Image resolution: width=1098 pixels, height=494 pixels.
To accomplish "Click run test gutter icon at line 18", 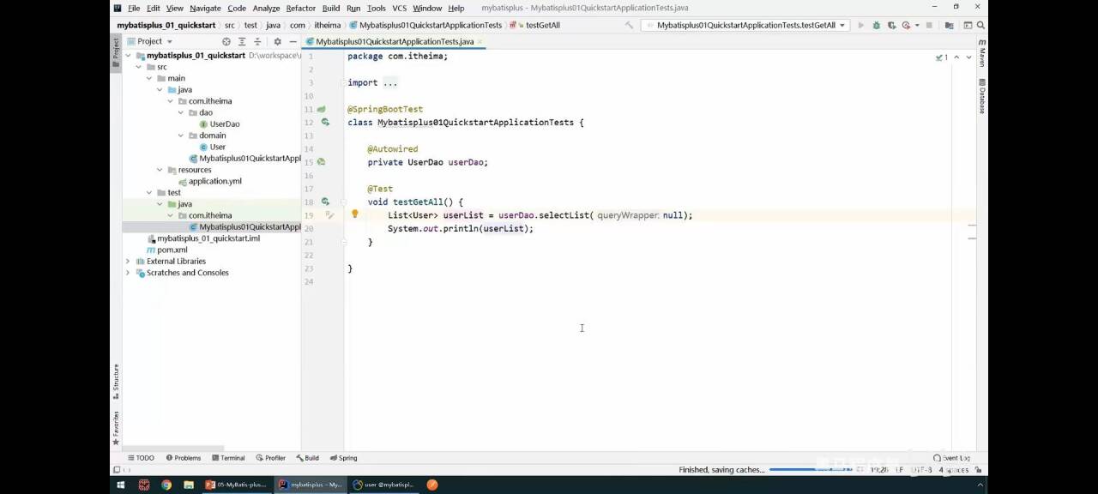I will click(x=325, y=202).
